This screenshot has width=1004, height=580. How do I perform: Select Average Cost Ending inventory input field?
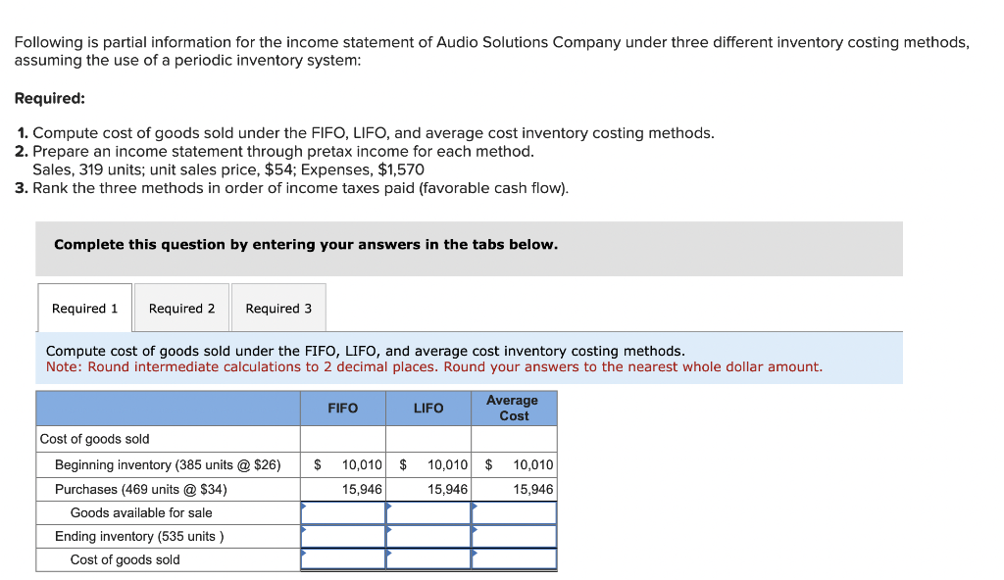click(514, 537)
